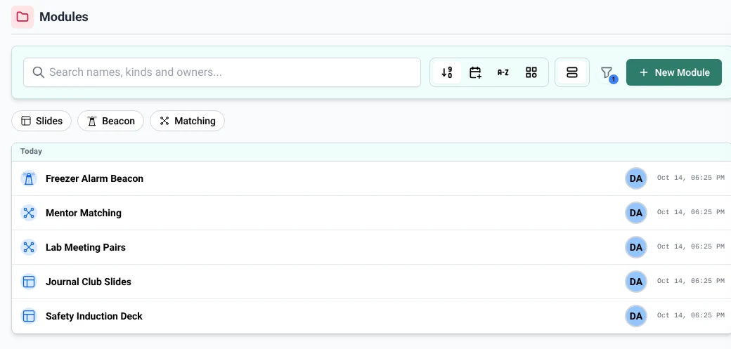Click DA avatar on Mentor Matching row
The height and width of the screenshot is (349, 731).
(x=636, y=213)
